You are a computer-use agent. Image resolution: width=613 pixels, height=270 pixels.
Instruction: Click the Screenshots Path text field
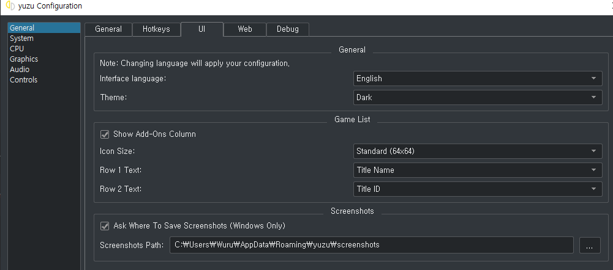pos(371,245)
